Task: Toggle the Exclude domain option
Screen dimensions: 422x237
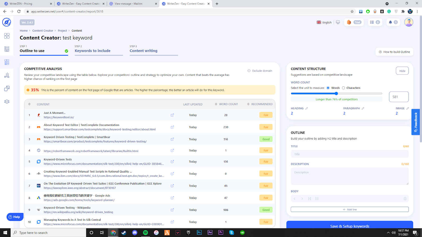Action: [x=260, y=71]
